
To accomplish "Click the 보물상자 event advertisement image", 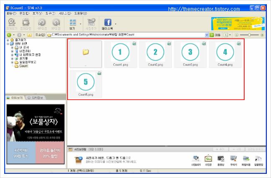I will [x=36, y=134].
